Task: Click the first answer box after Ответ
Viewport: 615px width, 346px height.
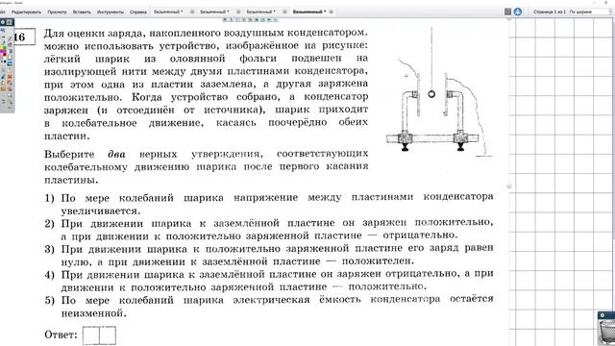Action: (x=91, y=335)
